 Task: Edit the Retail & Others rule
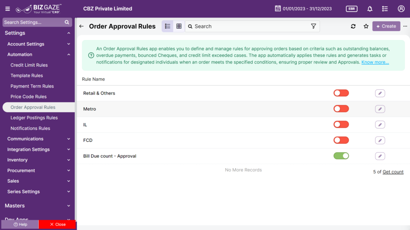[380, 93]
